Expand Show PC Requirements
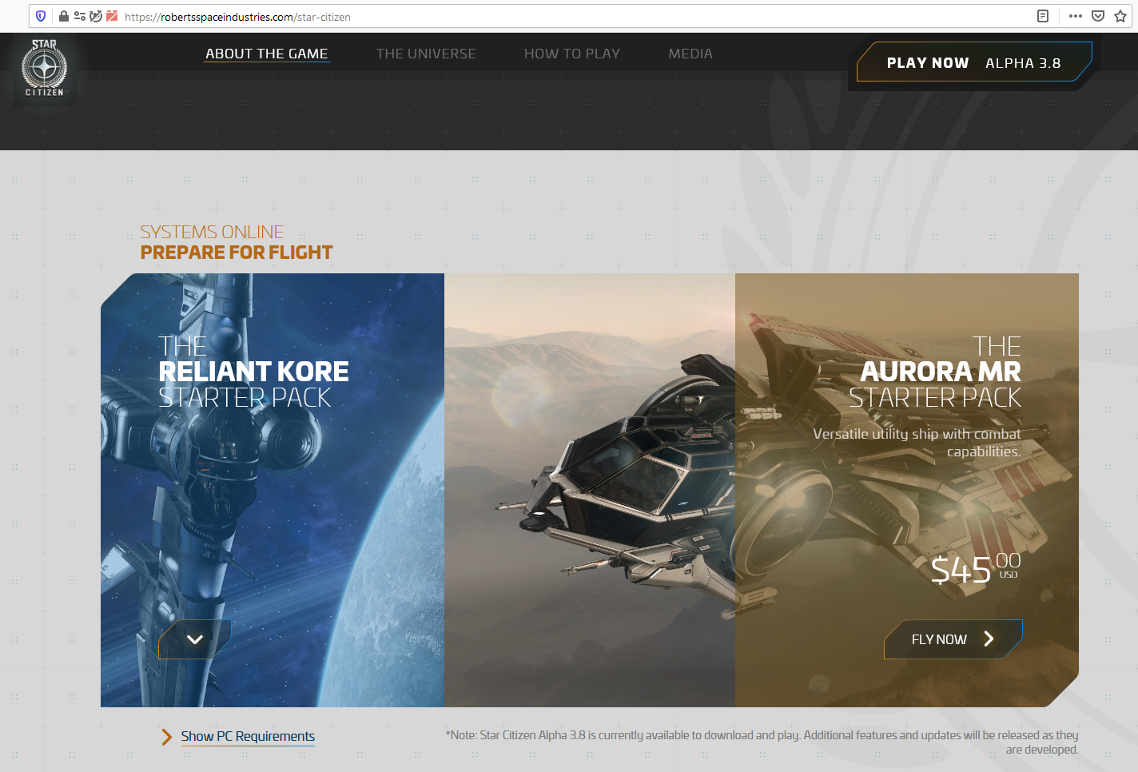1138x772 pixels. (248, 736)
